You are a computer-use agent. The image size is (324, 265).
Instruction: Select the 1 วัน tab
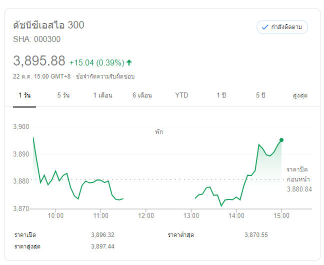pyautogui.click(x=24, y=95)
